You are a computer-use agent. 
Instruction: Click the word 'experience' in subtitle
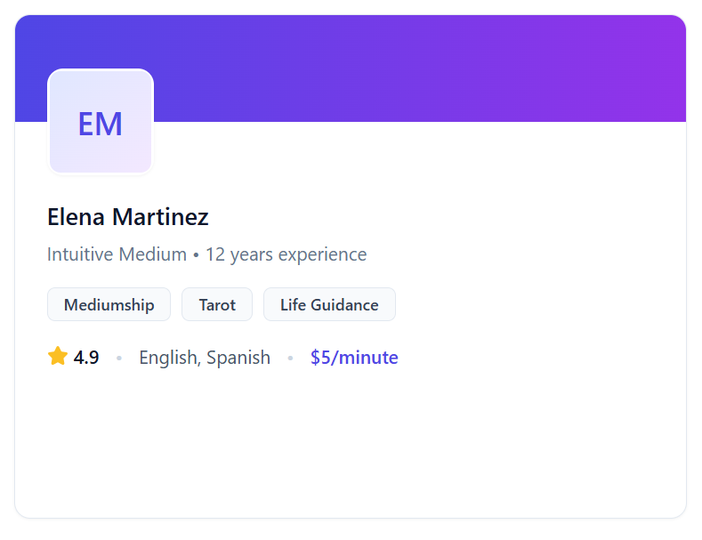[322, 254]
